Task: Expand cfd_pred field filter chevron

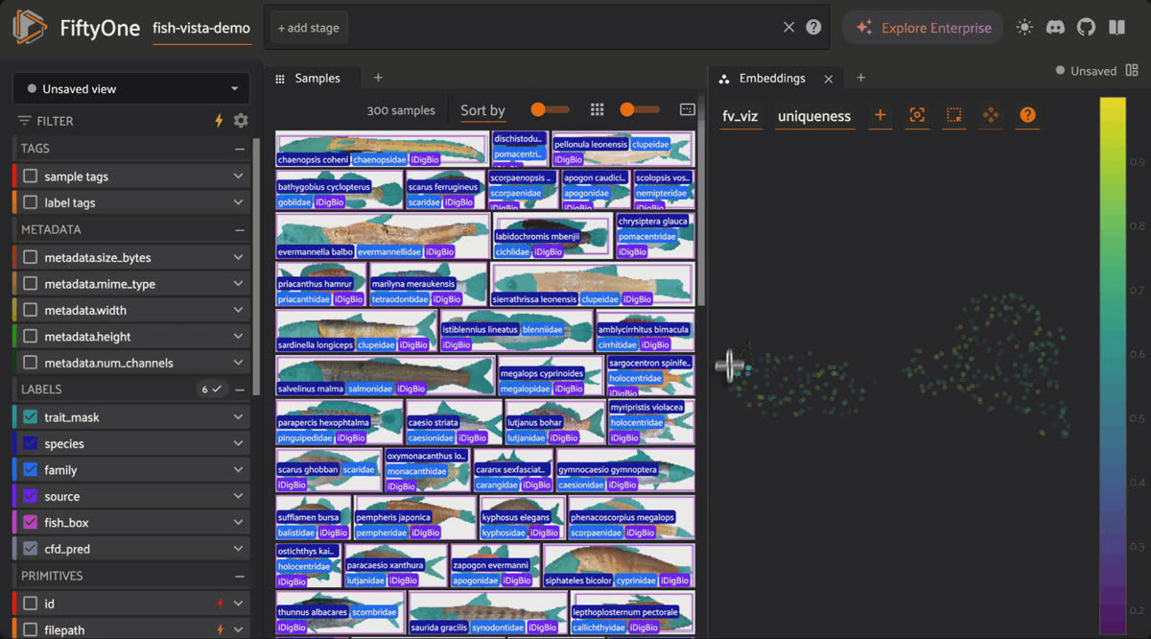Action: click(x=238, y=550)
